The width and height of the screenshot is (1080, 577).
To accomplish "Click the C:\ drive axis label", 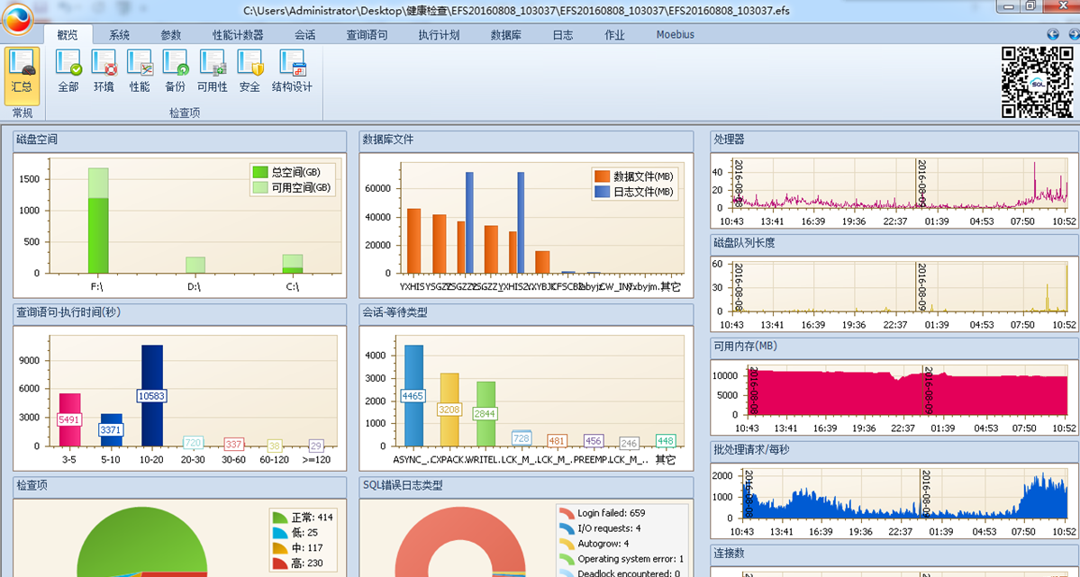I will point(292,287).
